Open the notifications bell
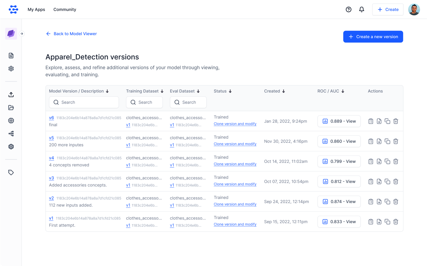This screenshot has width=427, height=266. [362, 10]
